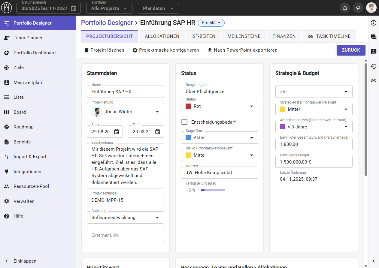Toggle the Entscheidungsbedarf checkbox
The image size is (379, 268).
coord(185,122)
